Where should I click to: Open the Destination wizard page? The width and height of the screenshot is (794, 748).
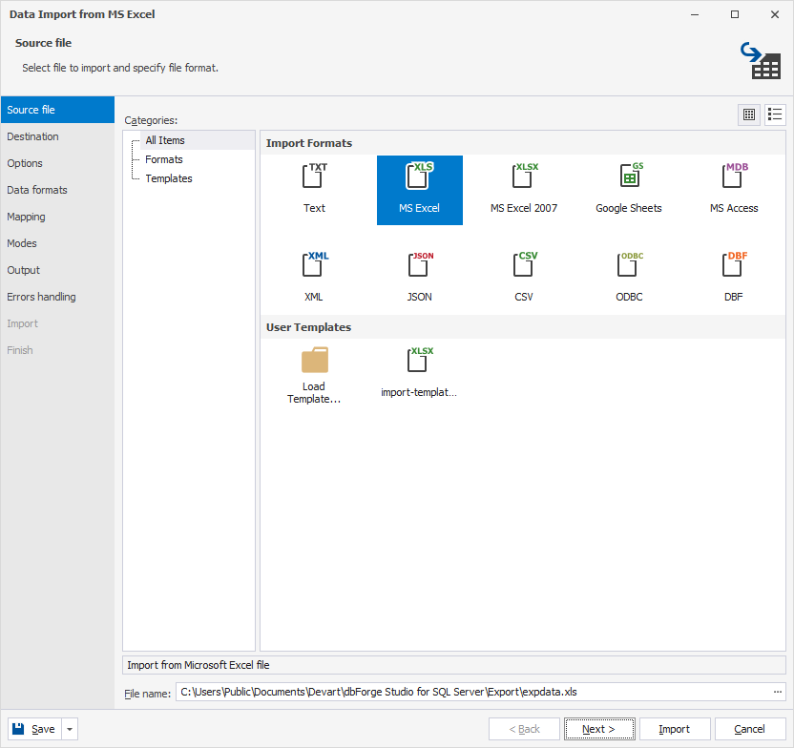(57, 136)
